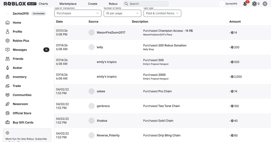Click kelly's avatar thumbnail
The width and height of the screenshot is (271, 142).
pos(92,47)
